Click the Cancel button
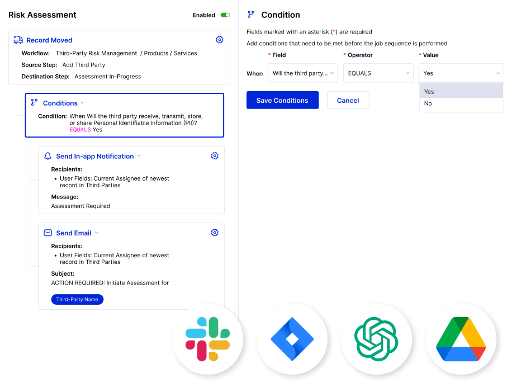Viewport: 512px width, 383px height. click(348, 100)
